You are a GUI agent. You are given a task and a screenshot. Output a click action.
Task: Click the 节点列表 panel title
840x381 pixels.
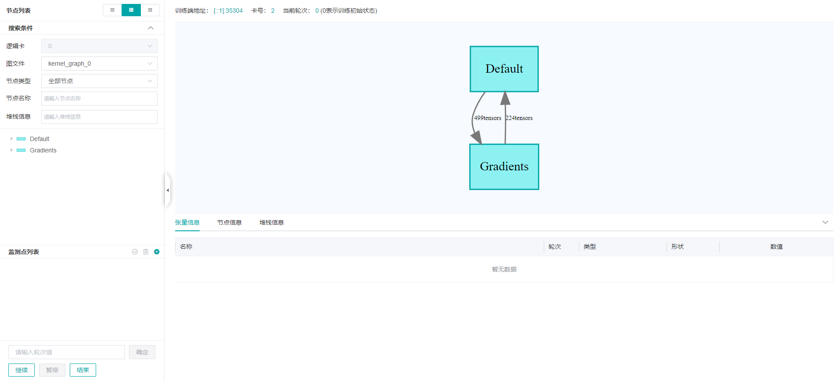tap(18, 11)
